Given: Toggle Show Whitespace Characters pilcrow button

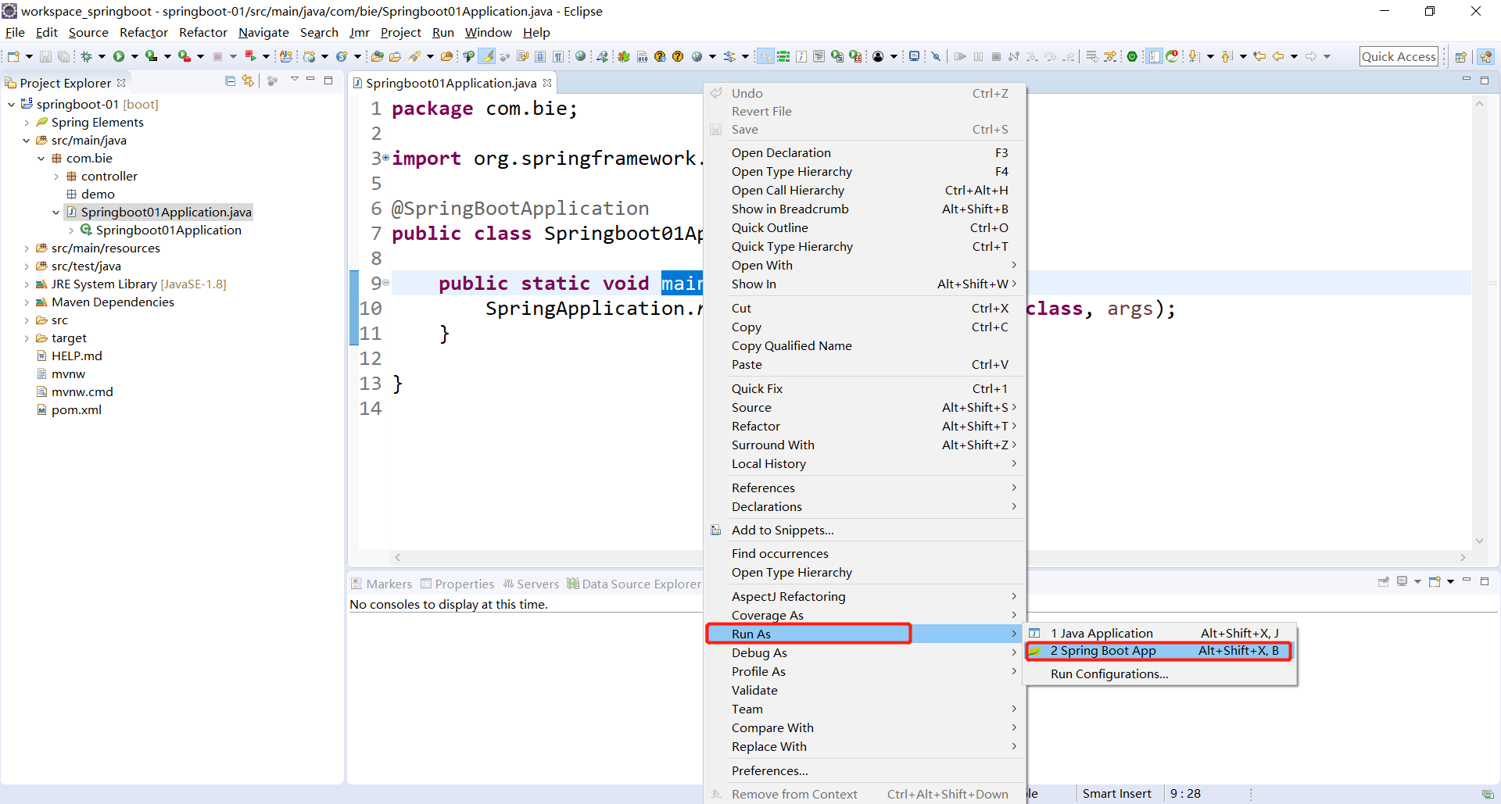Looking at the screenshot, I should pyautogui.click(x=558, y=56).
